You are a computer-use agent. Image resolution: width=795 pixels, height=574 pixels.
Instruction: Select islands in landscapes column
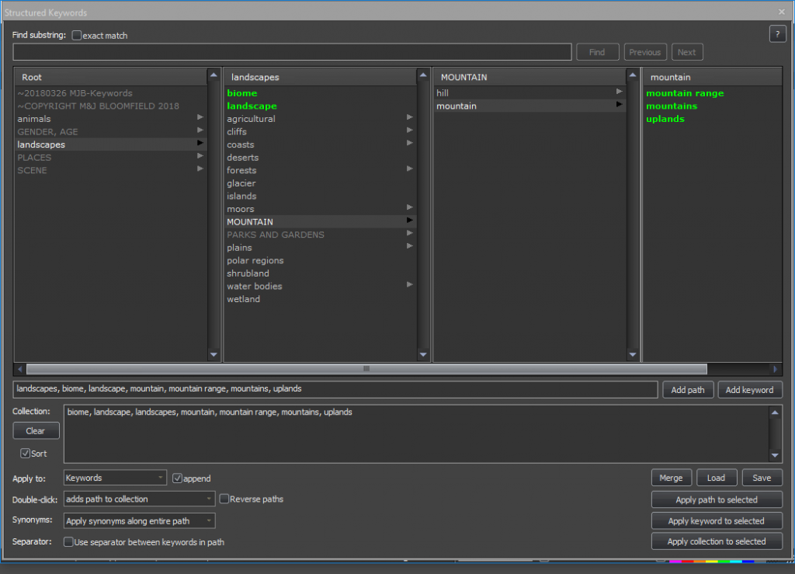tap(319, 197)
